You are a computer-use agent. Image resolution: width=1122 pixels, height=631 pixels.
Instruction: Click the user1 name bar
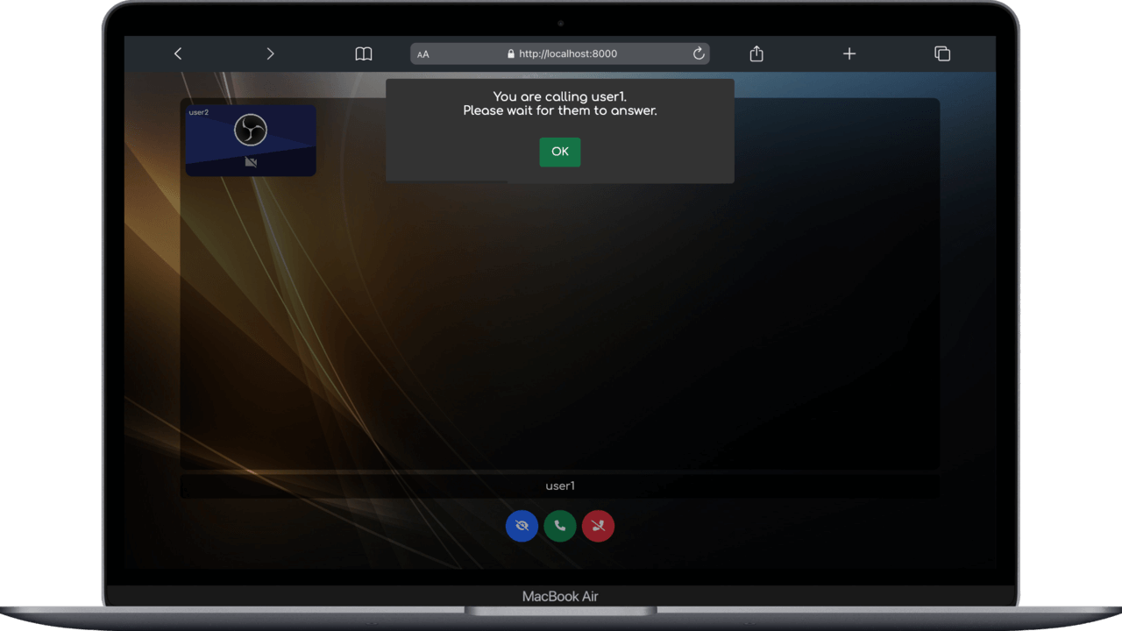(x=559, y=486)
